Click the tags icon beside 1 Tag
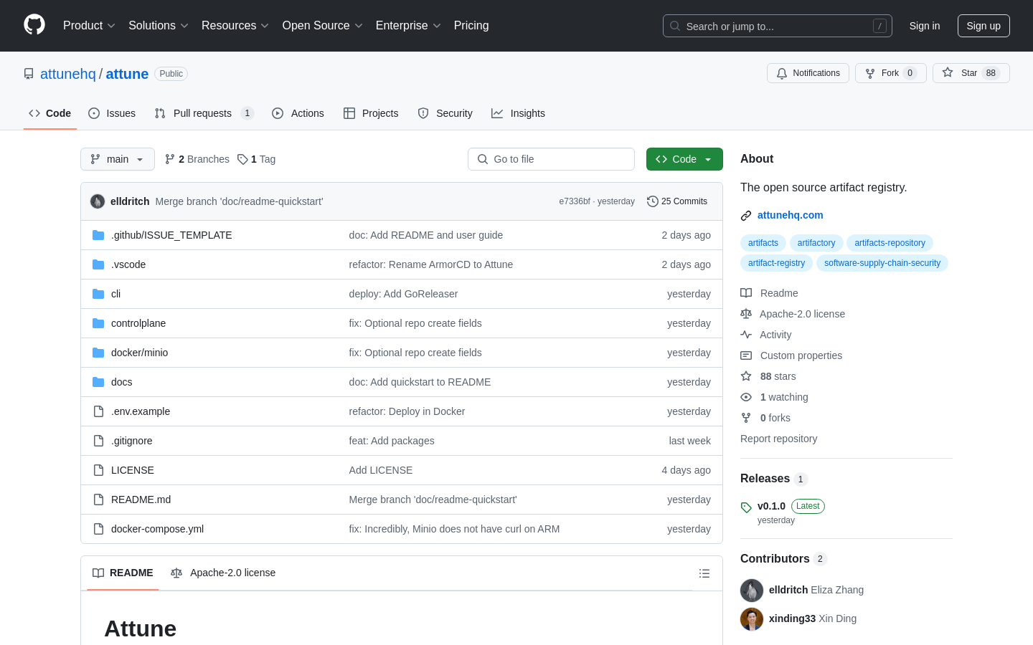Screen dimensions: 1033x645 point(242,159)
